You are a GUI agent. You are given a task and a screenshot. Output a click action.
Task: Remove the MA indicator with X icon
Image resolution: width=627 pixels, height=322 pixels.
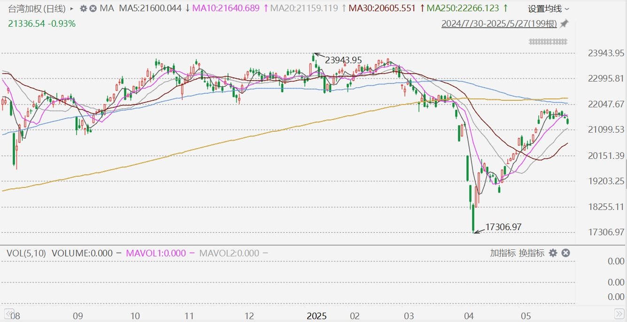[x=93, y=8]
